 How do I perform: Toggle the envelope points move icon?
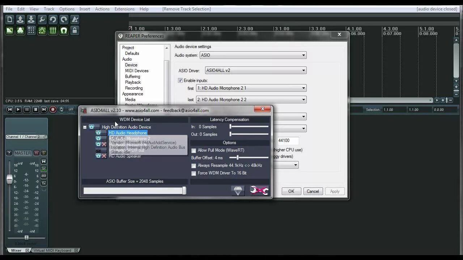click(42, 31)
